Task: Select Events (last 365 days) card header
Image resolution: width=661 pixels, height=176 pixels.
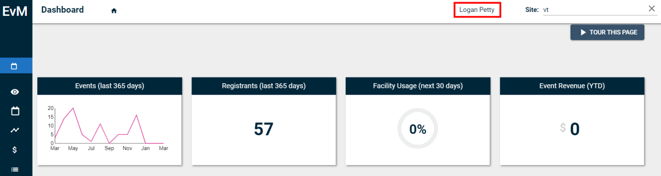Action: coord(110,86)
